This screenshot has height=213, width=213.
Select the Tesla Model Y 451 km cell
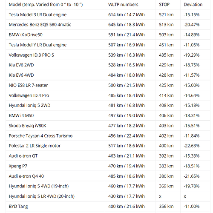point(168,45)
